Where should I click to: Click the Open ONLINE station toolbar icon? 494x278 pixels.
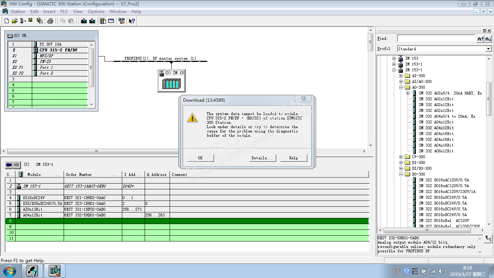pyautogui.click(x=23, y=21)
